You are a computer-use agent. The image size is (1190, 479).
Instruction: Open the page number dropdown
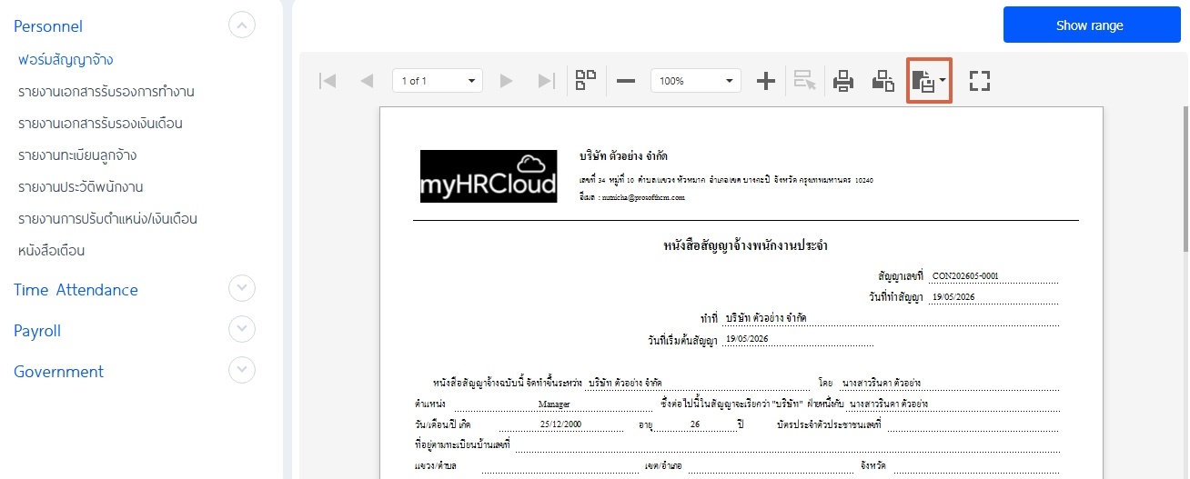(437, 81)
